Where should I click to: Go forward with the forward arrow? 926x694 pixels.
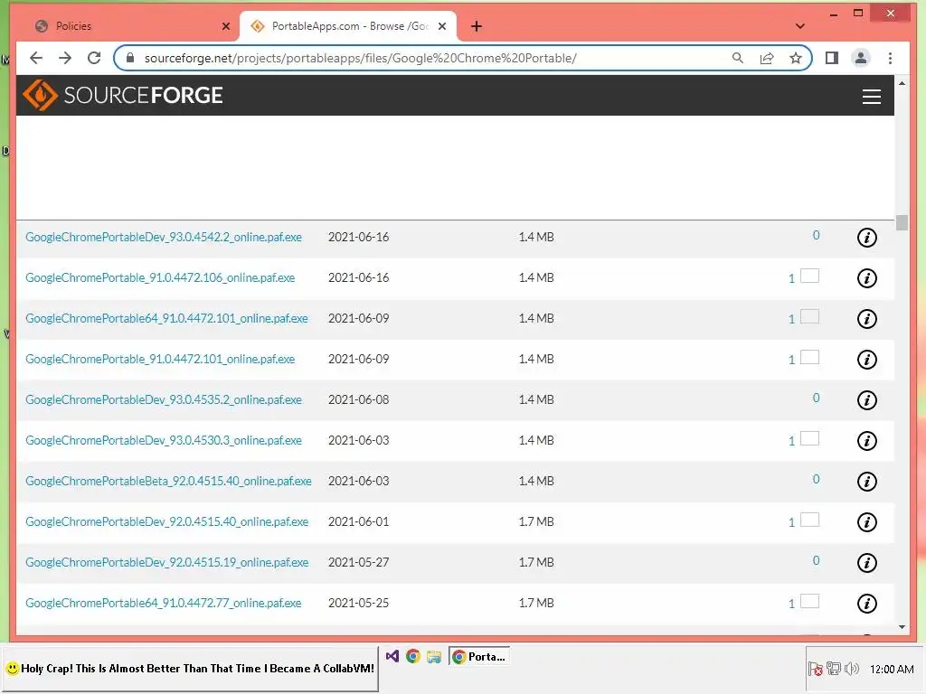[x=65, y=58]
